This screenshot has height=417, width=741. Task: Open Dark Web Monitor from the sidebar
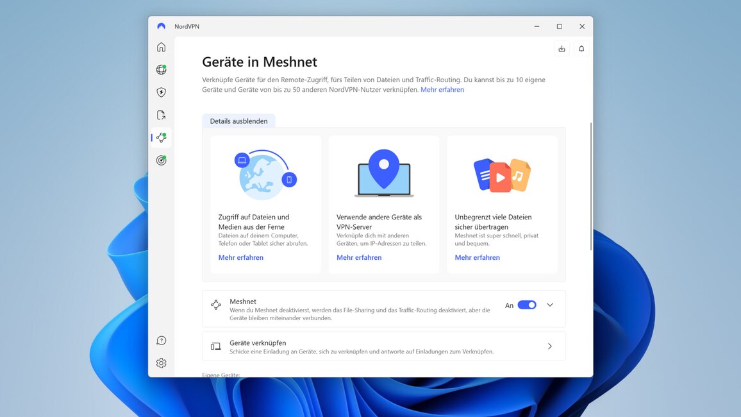[161, 160]
